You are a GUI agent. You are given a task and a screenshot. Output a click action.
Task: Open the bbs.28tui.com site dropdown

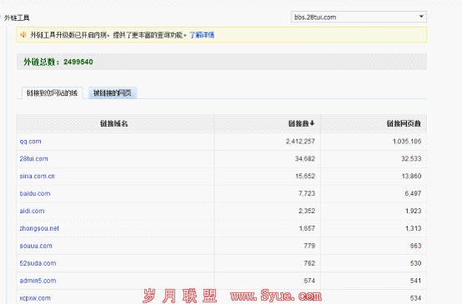click(359, 17)
